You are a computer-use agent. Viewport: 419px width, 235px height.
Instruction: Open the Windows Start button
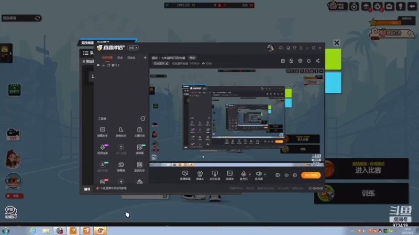pos(6,231)
